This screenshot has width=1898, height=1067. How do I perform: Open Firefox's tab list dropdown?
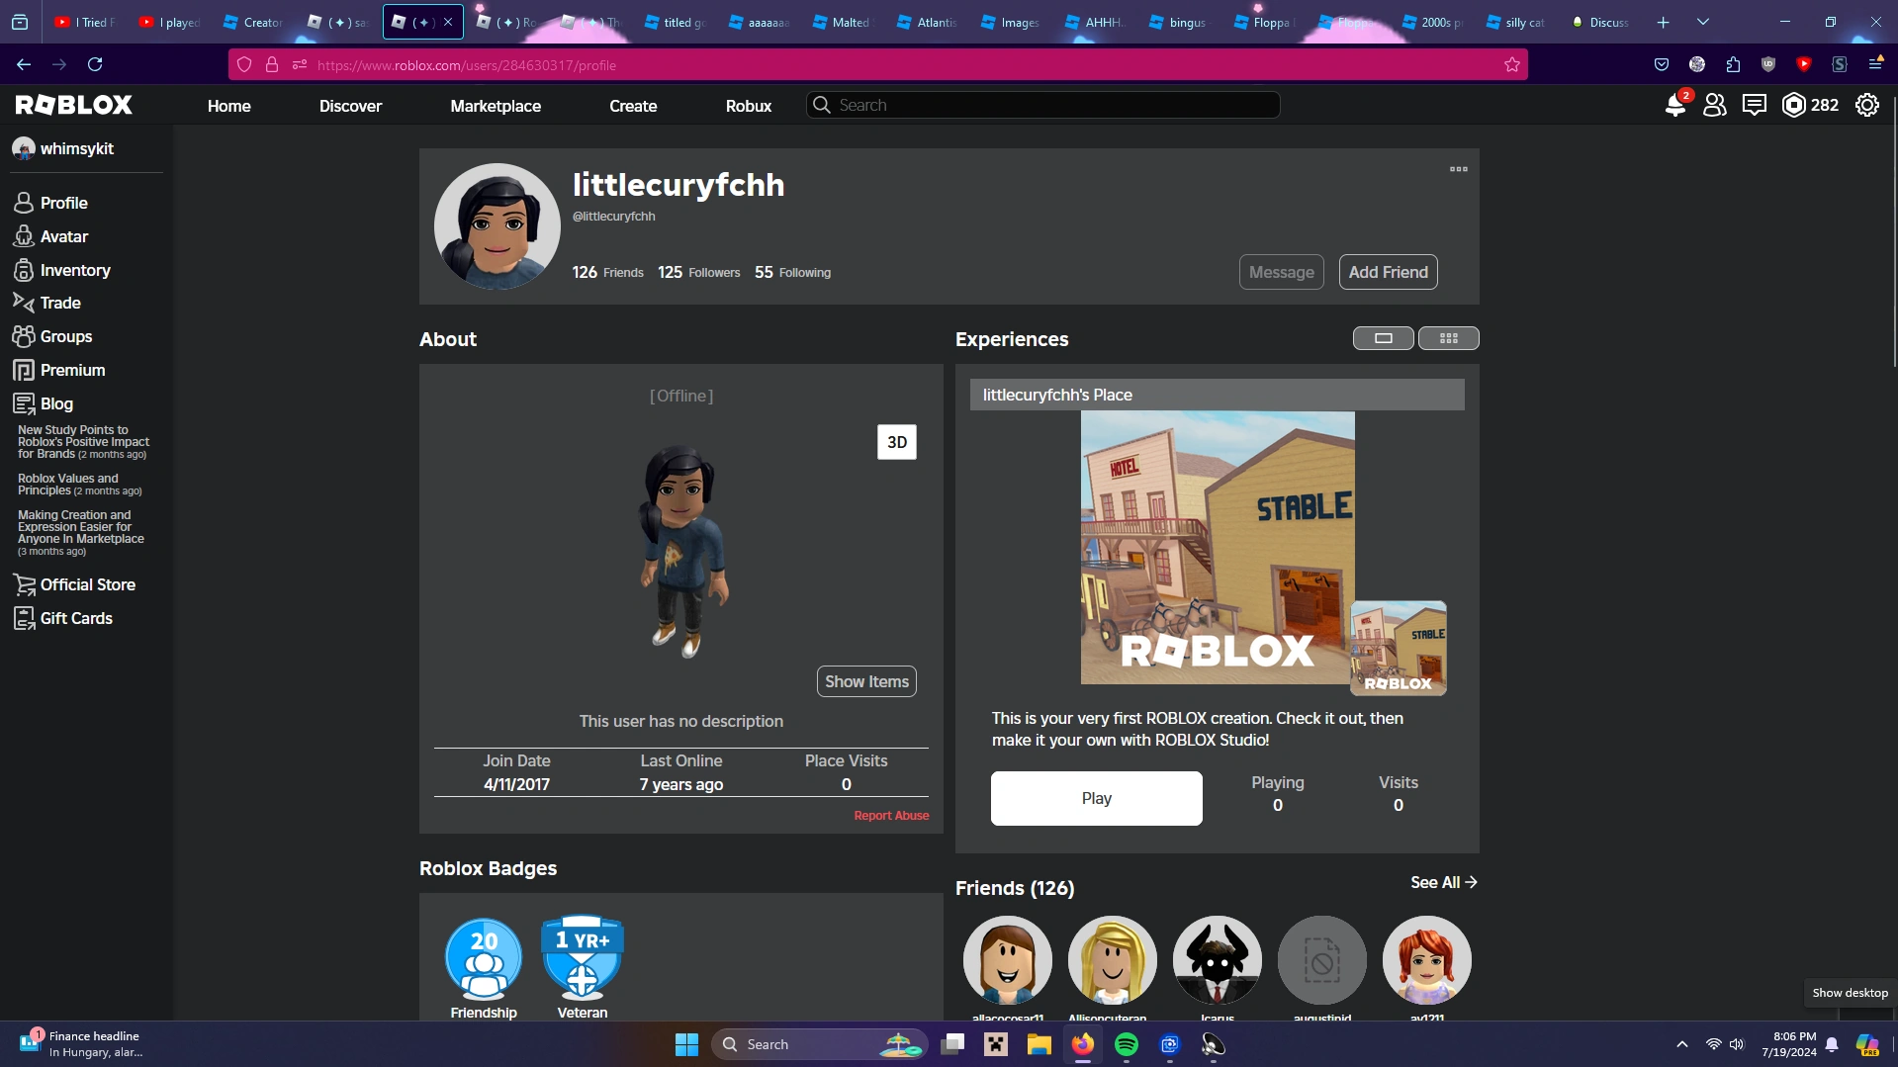pos(1703,21)
